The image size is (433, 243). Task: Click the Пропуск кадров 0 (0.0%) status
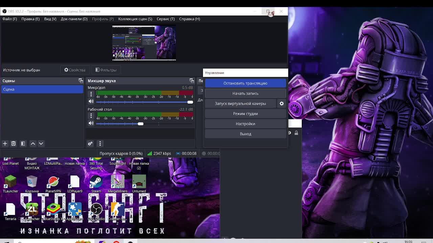121,154
